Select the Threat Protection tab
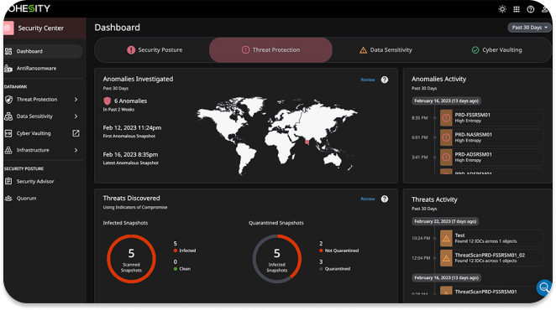 (270, 50)
